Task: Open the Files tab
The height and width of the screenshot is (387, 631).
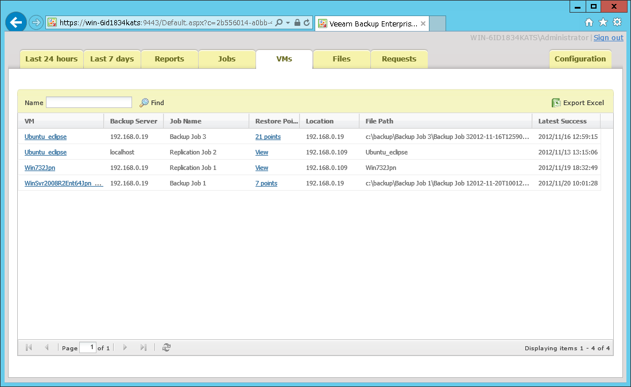Action: tap(342, 59)
